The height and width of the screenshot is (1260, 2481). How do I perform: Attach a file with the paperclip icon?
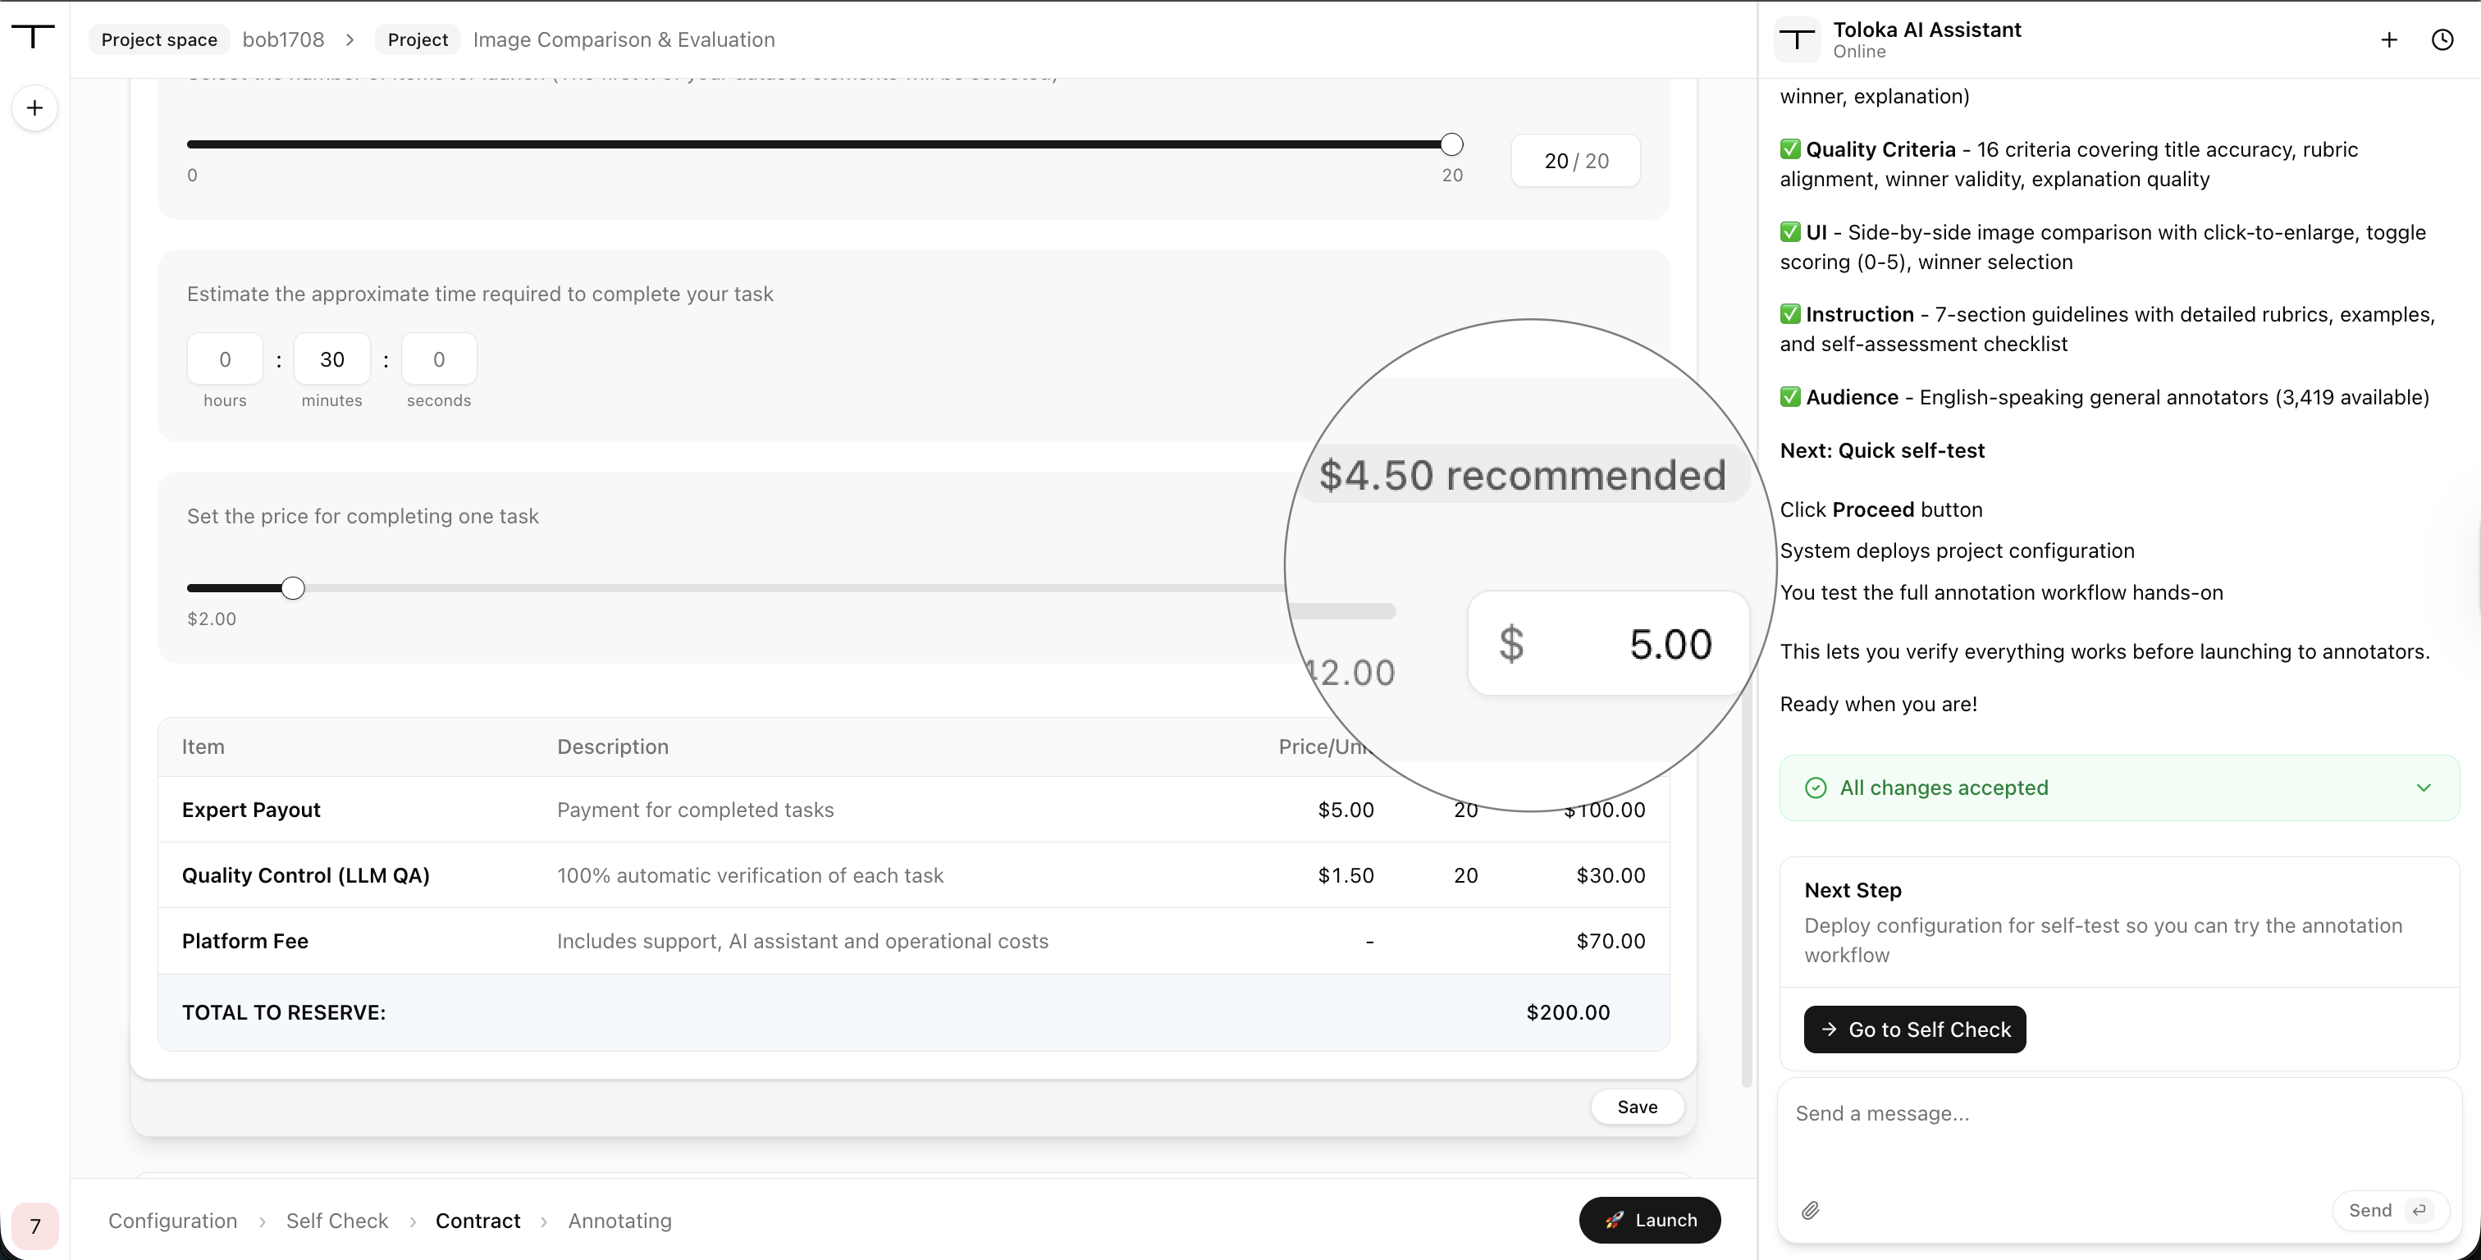(x=1811, y=1210)
